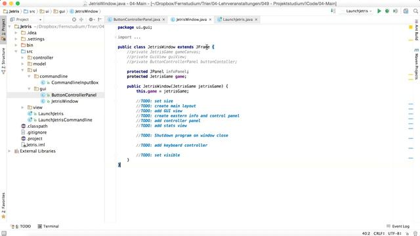Expand the .idea folder
The width and height of the screenshot is (420, 236).
pyautogui.click(x=16, y=33)
